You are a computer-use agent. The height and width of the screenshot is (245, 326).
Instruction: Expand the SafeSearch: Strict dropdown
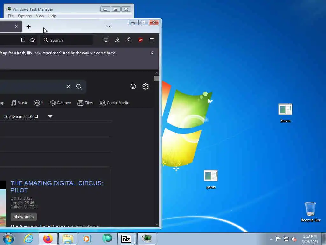(x=28, y=116)
